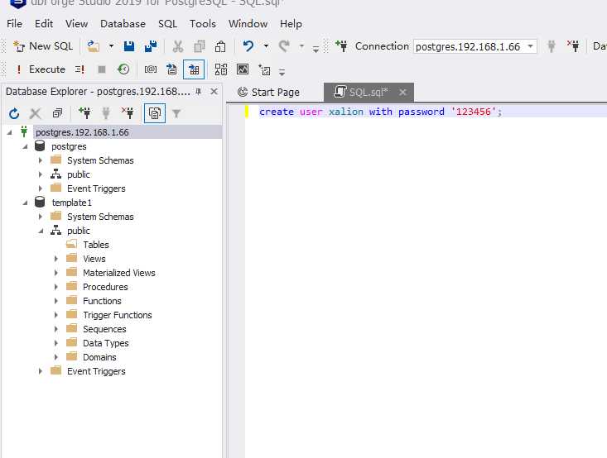Collapse the postgres database node
The image size is (607, 458).
25,147
